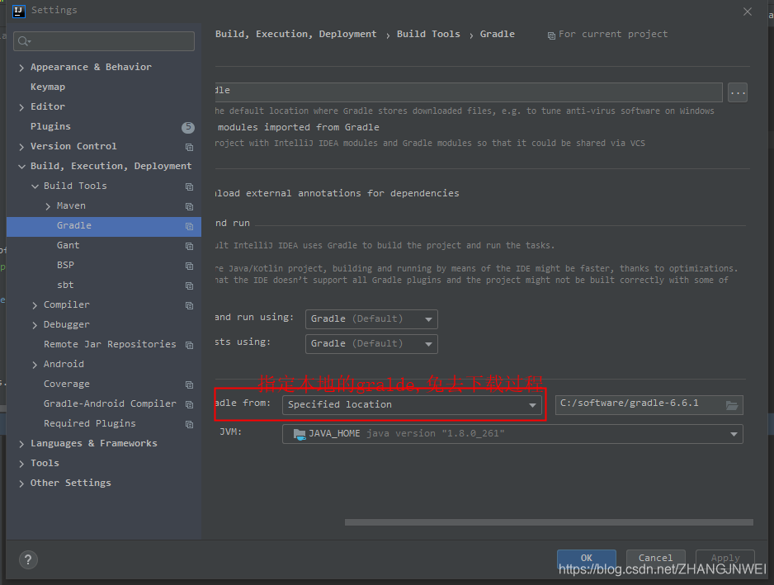Expand the Appearance & Behavior section
774x585 pixels.
[21, 68]
